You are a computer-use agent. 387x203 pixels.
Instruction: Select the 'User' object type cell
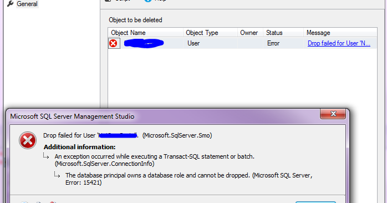pyautogui.click(x=193, y=43)
